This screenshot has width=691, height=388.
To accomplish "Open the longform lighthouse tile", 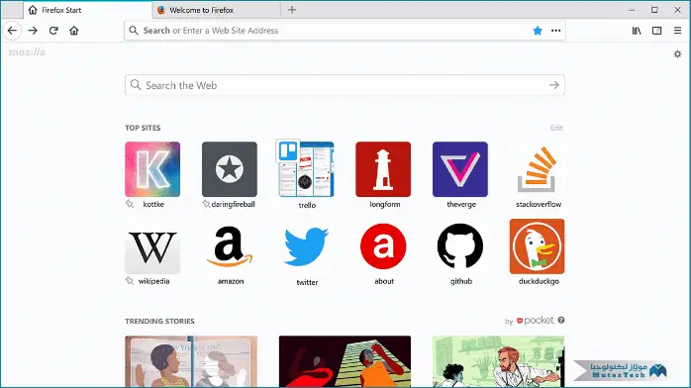I will pyautogui.click(x=383, y=169).
